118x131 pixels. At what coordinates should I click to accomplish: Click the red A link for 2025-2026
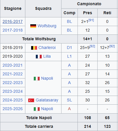69,109
